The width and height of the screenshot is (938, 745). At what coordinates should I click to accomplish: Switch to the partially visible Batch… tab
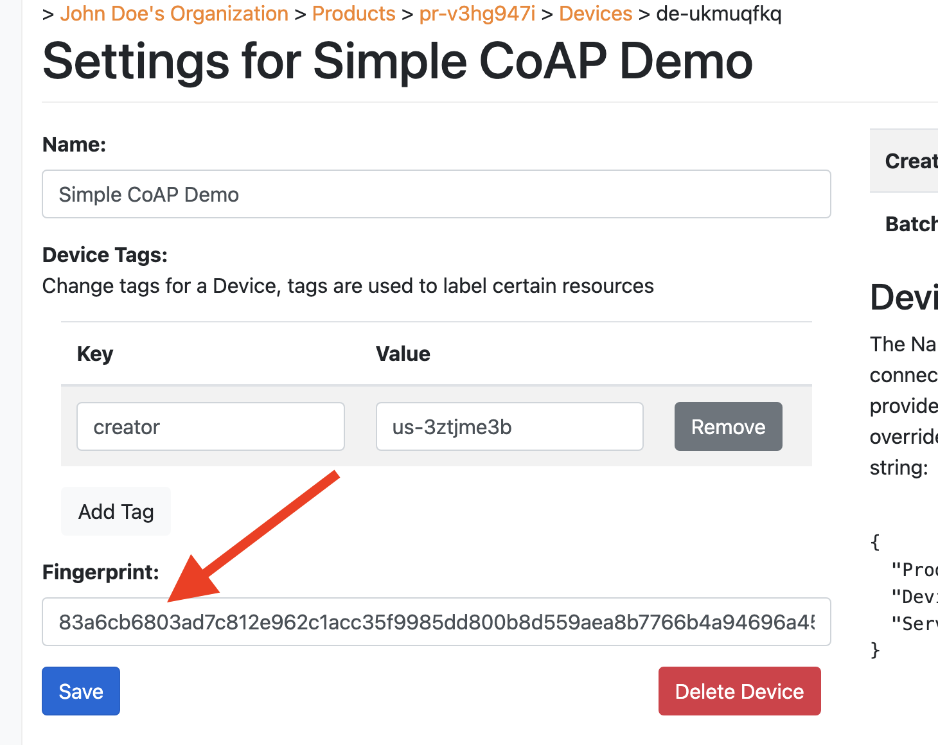point(910,223)
